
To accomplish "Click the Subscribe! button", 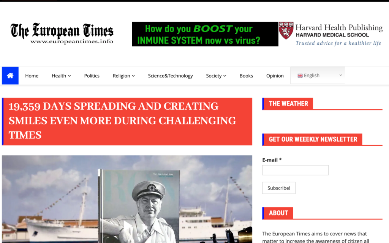I will pos(279,188).
